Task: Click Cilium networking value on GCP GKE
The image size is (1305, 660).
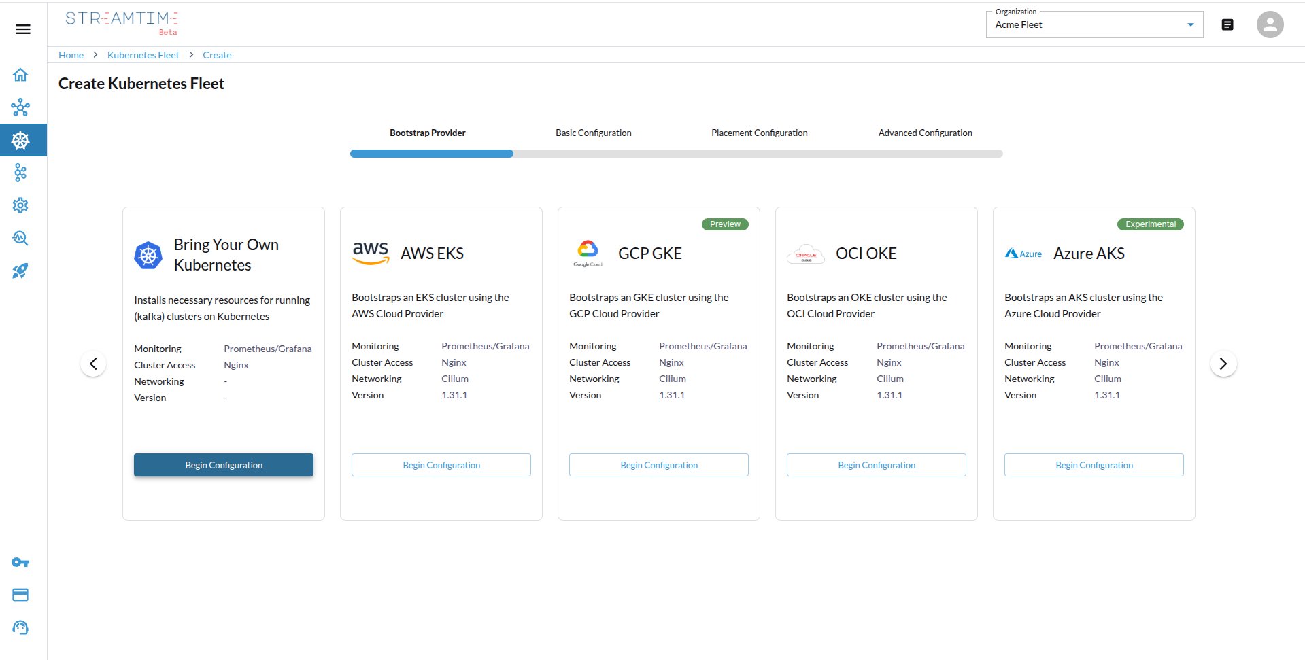Action: pos(673,379)
